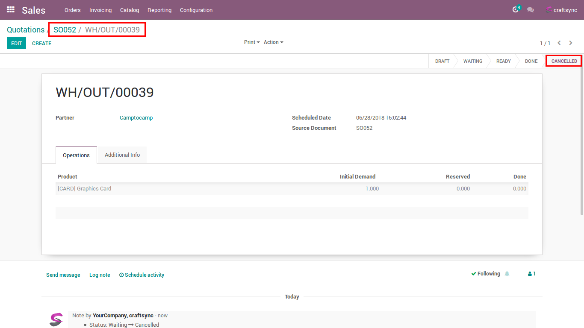Go to previous record arrow
This screenshot has height=328, width=584.
point(559,43)
